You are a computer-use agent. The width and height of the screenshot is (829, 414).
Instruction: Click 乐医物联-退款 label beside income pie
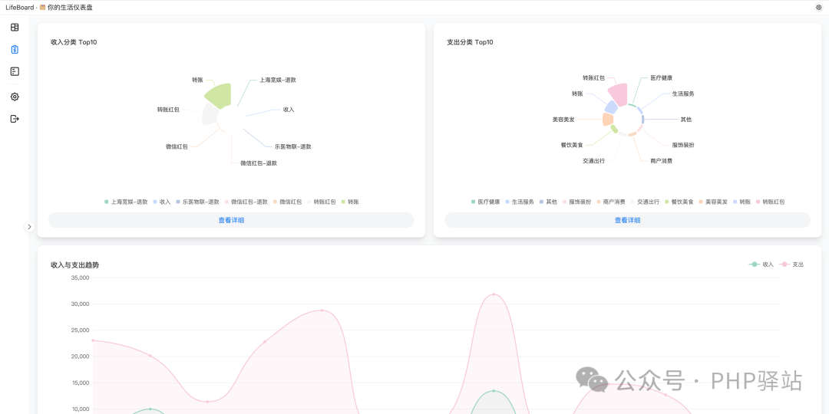coord(293,146)
